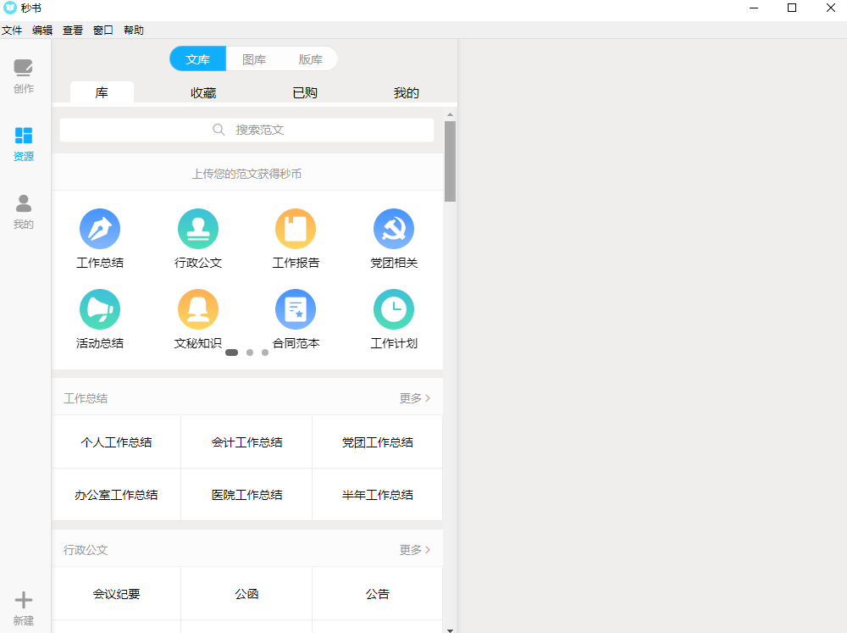847x633 pixels.
Task: Open the 工作总结 pen icon category
Action: click(100, 229)
